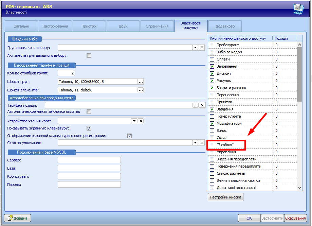The height and width of the screenshot is (226, 312).
Task: Open the Пристрої tab
Action: 89,26
